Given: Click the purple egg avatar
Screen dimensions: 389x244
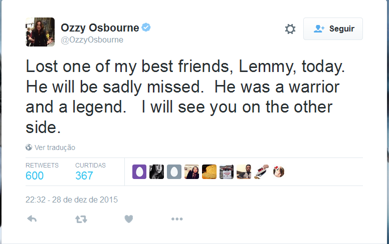Looking at the screenshot, I should point(139,172).
